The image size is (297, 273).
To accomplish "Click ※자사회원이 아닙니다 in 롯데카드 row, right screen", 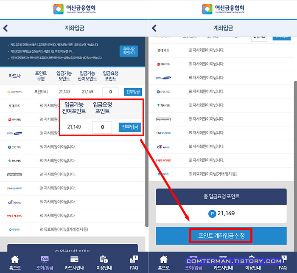I will coord(207,50).
